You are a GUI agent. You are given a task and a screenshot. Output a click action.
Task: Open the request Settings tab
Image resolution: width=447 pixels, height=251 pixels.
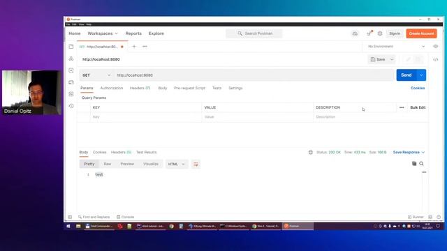tap(235, 89)
